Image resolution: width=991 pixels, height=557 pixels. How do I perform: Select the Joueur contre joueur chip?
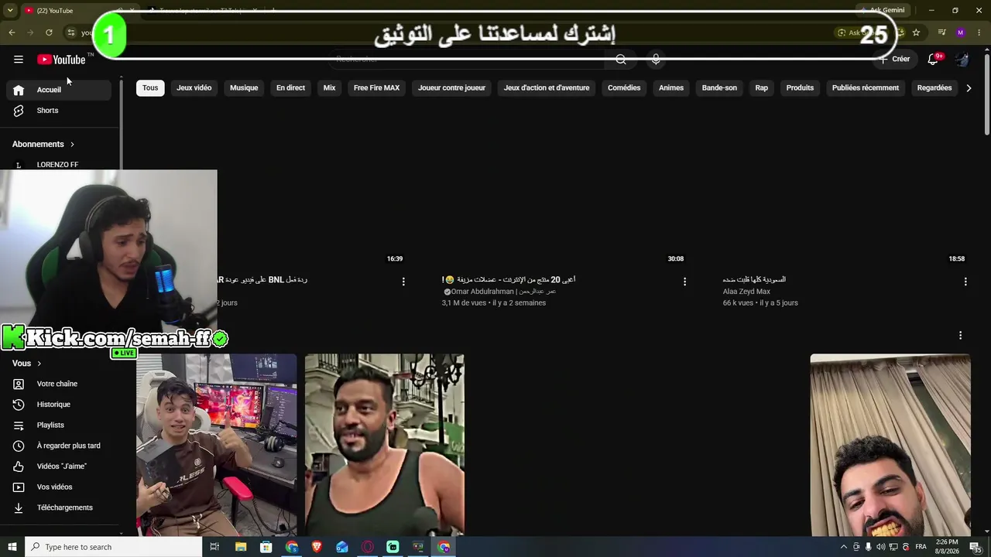pyautogui.click(x=451, y=88)
